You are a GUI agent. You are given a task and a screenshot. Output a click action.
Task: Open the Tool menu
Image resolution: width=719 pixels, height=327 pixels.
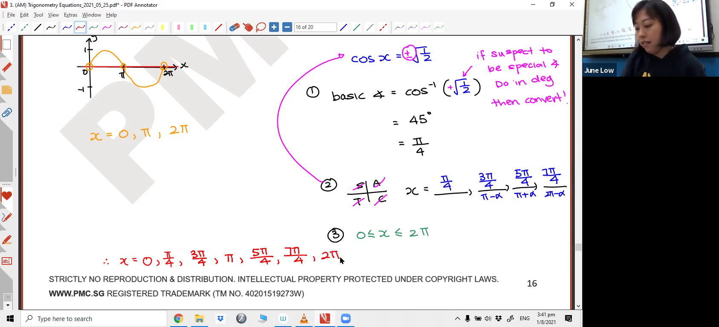[x=38, y=15]
